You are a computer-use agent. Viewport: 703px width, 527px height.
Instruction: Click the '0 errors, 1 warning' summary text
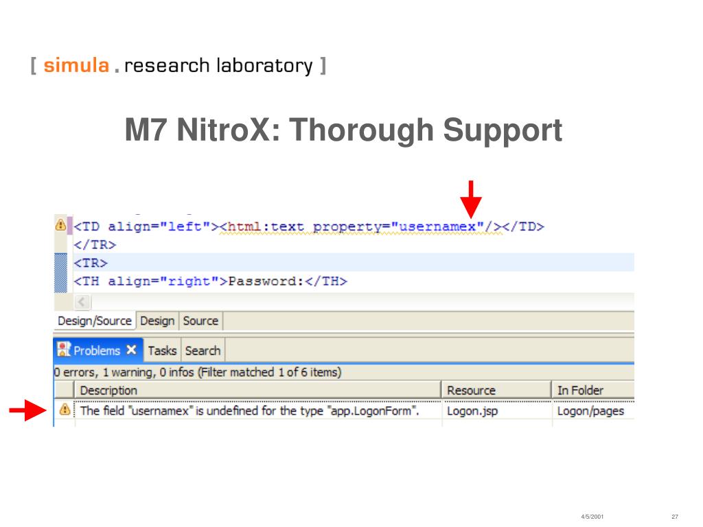[198, 372]
